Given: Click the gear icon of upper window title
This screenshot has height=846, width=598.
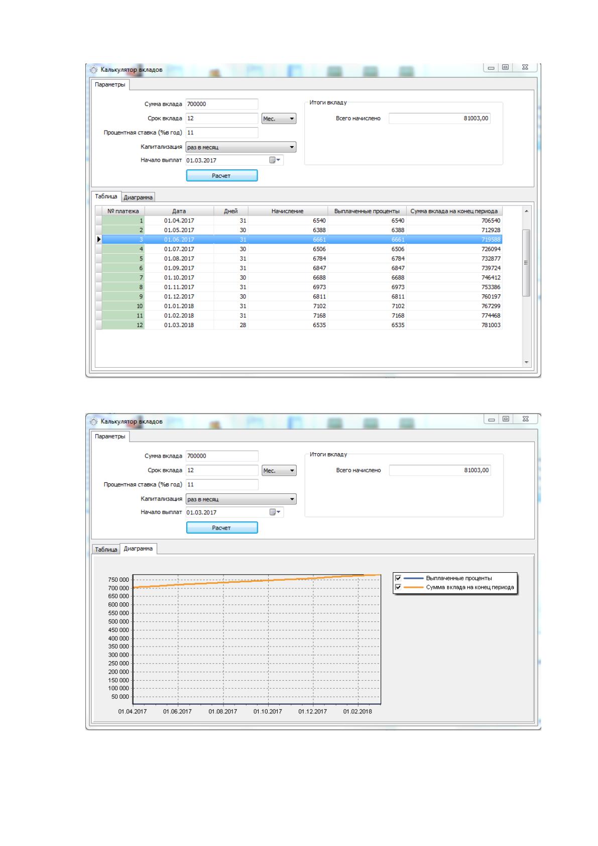Looking at the screenshot, I should 93,70.
